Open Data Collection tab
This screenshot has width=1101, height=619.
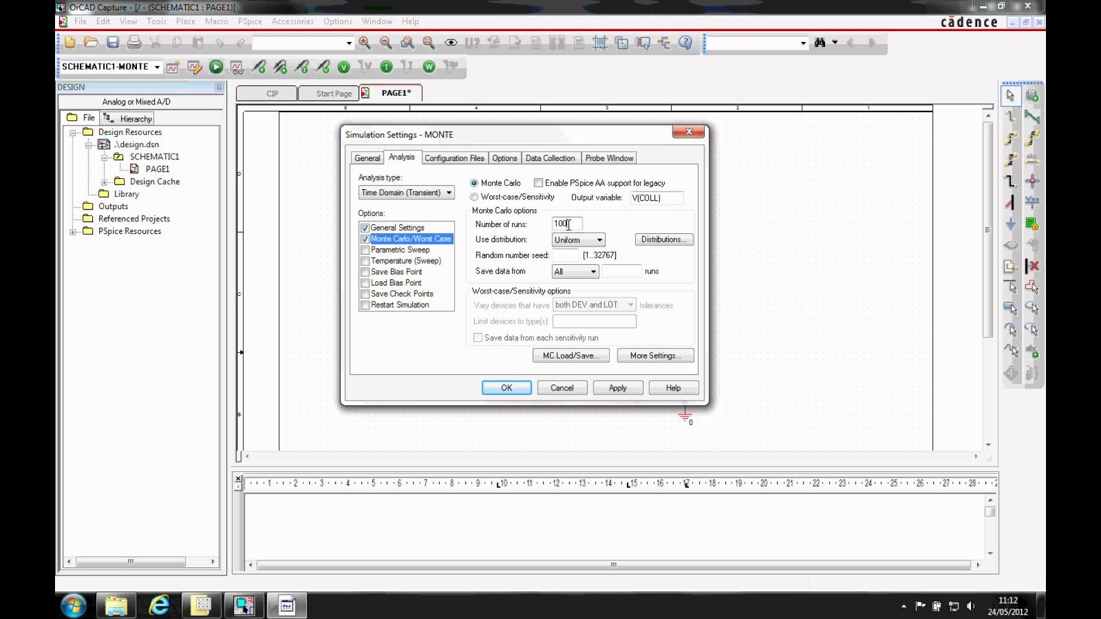[x=550, y=158]
